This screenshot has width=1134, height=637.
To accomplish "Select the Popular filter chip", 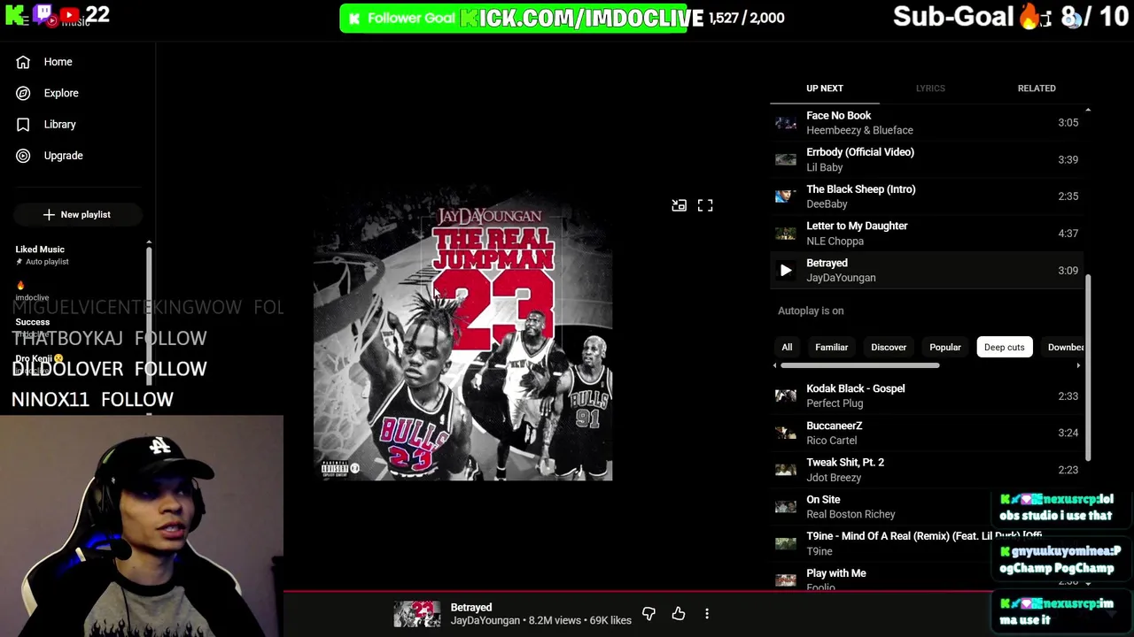I will click(945, 348).
